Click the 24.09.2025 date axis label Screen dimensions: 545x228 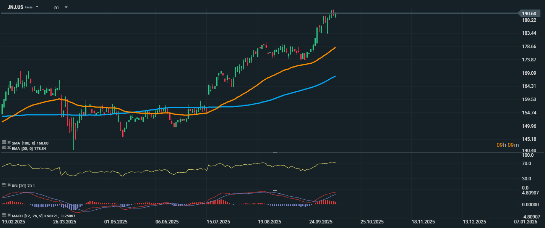click(x=321, y=222)
